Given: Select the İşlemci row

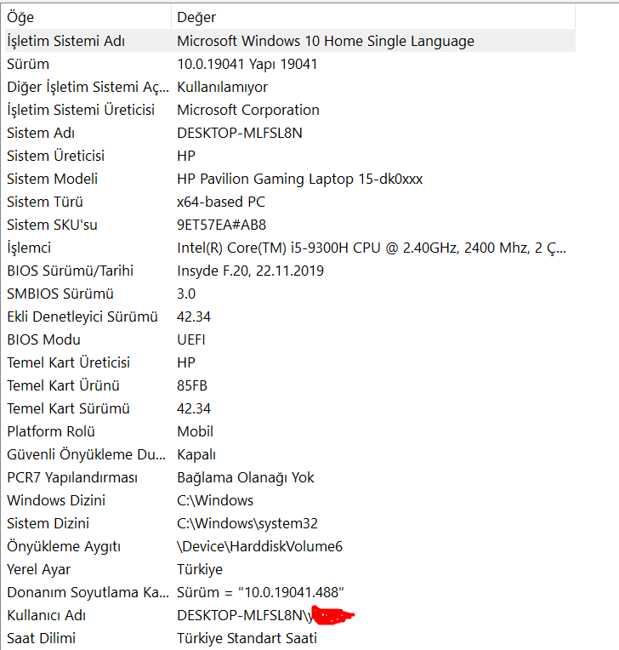Looking at the screenshot, I should [29, 248].
